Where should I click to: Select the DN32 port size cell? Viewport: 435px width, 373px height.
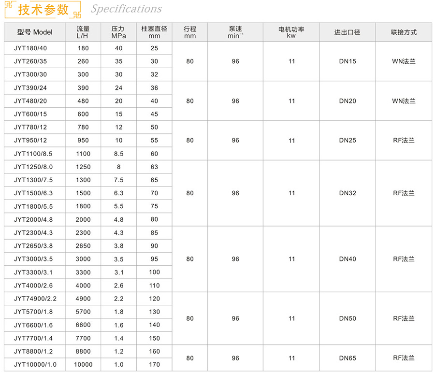click(x=347, y=193)
